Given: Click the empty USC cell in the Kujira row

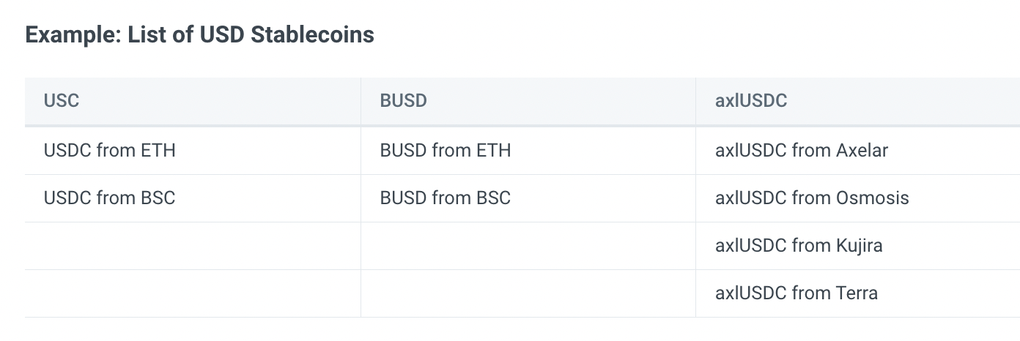Looking at the screenshot, I should tap(193, 246).
